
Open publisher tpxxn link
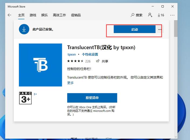[72, 55]
